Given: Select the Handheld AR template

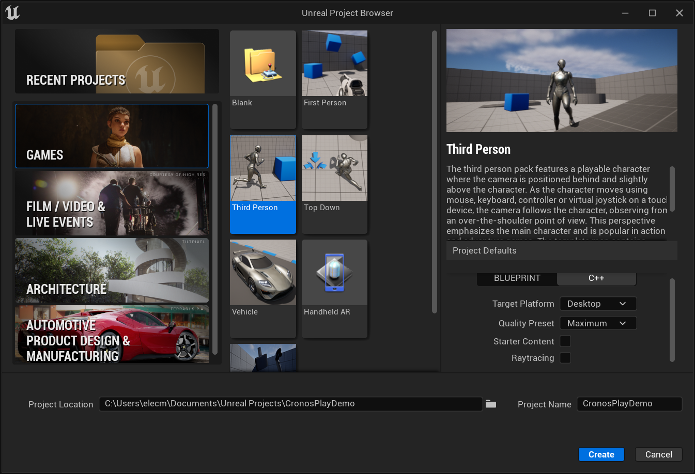Looking at the screenshot, I should [334, 288].
